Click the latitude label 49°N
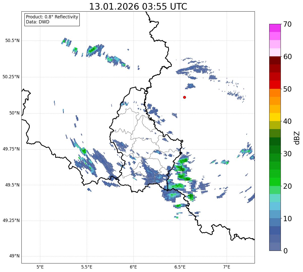The height and width of the screenshot is (272, 303). (x=14, y=256)
